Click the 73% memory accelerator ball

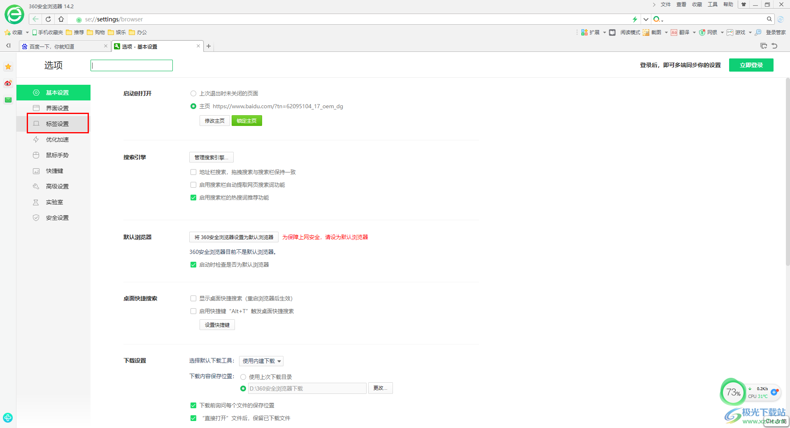[733, 392]
